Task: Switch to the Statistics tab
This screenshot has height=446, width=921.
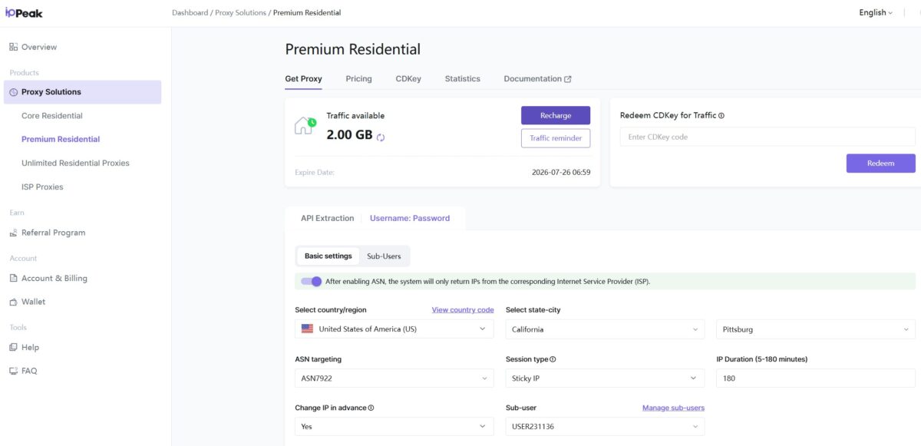Action: tap(462, 79)
